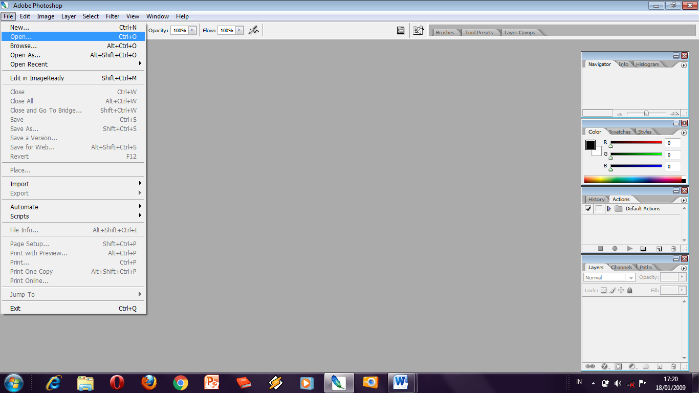Toggle the Default Actions item checkmark
Image resolution: width=699 pixels, height=393 pixels.
[x=588, y=209]
